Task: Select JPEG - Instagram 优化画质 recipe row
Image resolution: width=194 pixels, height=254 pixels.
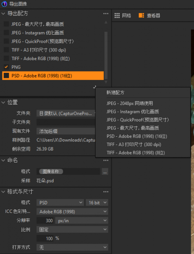Action: coord(53,33)
